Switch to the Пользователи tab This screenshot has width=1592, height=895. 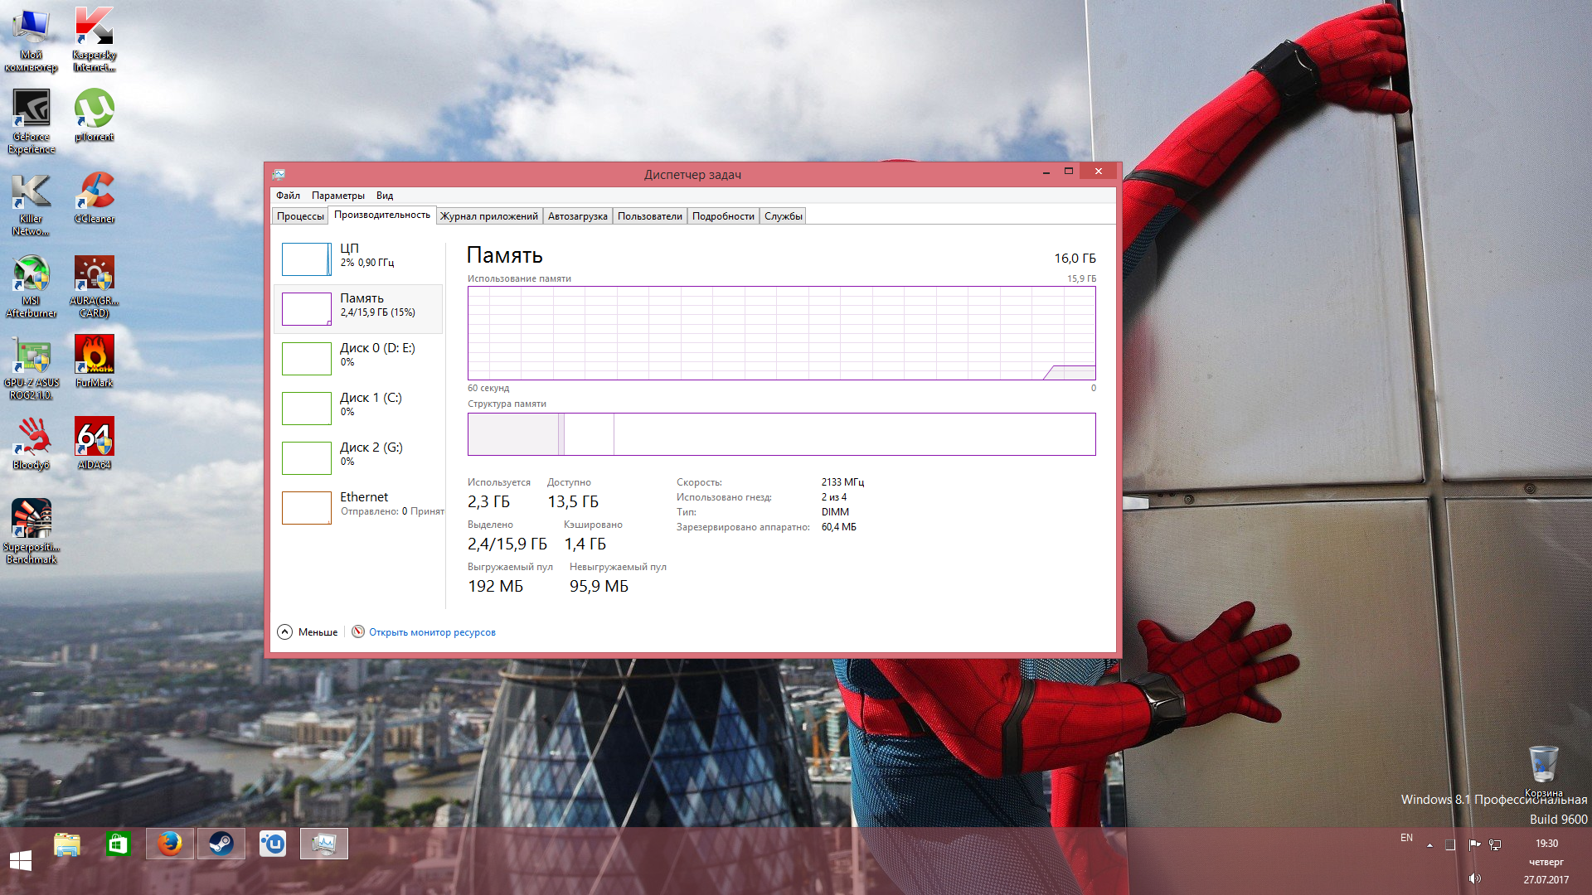[650, 216]
